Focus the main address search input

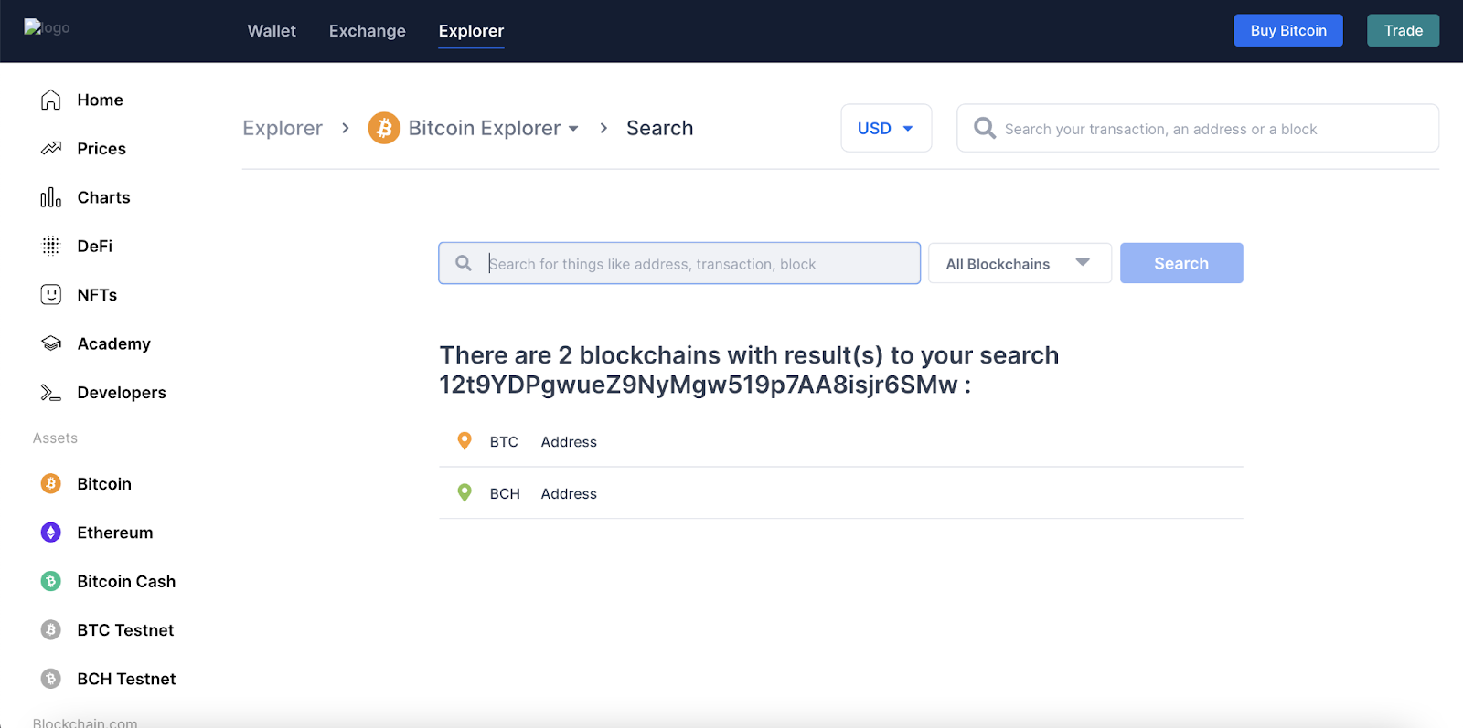coord(679,263)
